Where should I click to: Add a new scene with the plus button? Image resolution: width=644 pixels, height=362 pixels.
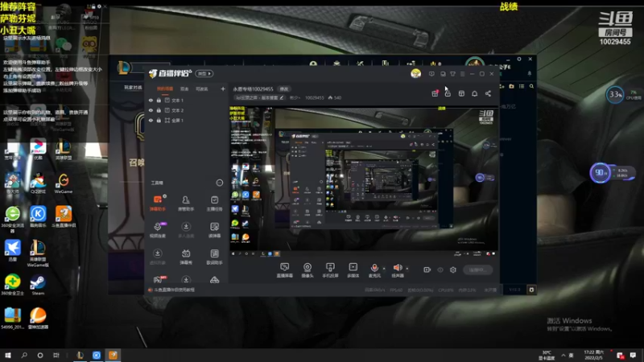[223, 88]
